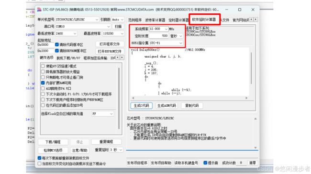This screenshot has height=174, width=311.
Task: Select 软件延时计算器 tab
Action: [x=204, y=20]
